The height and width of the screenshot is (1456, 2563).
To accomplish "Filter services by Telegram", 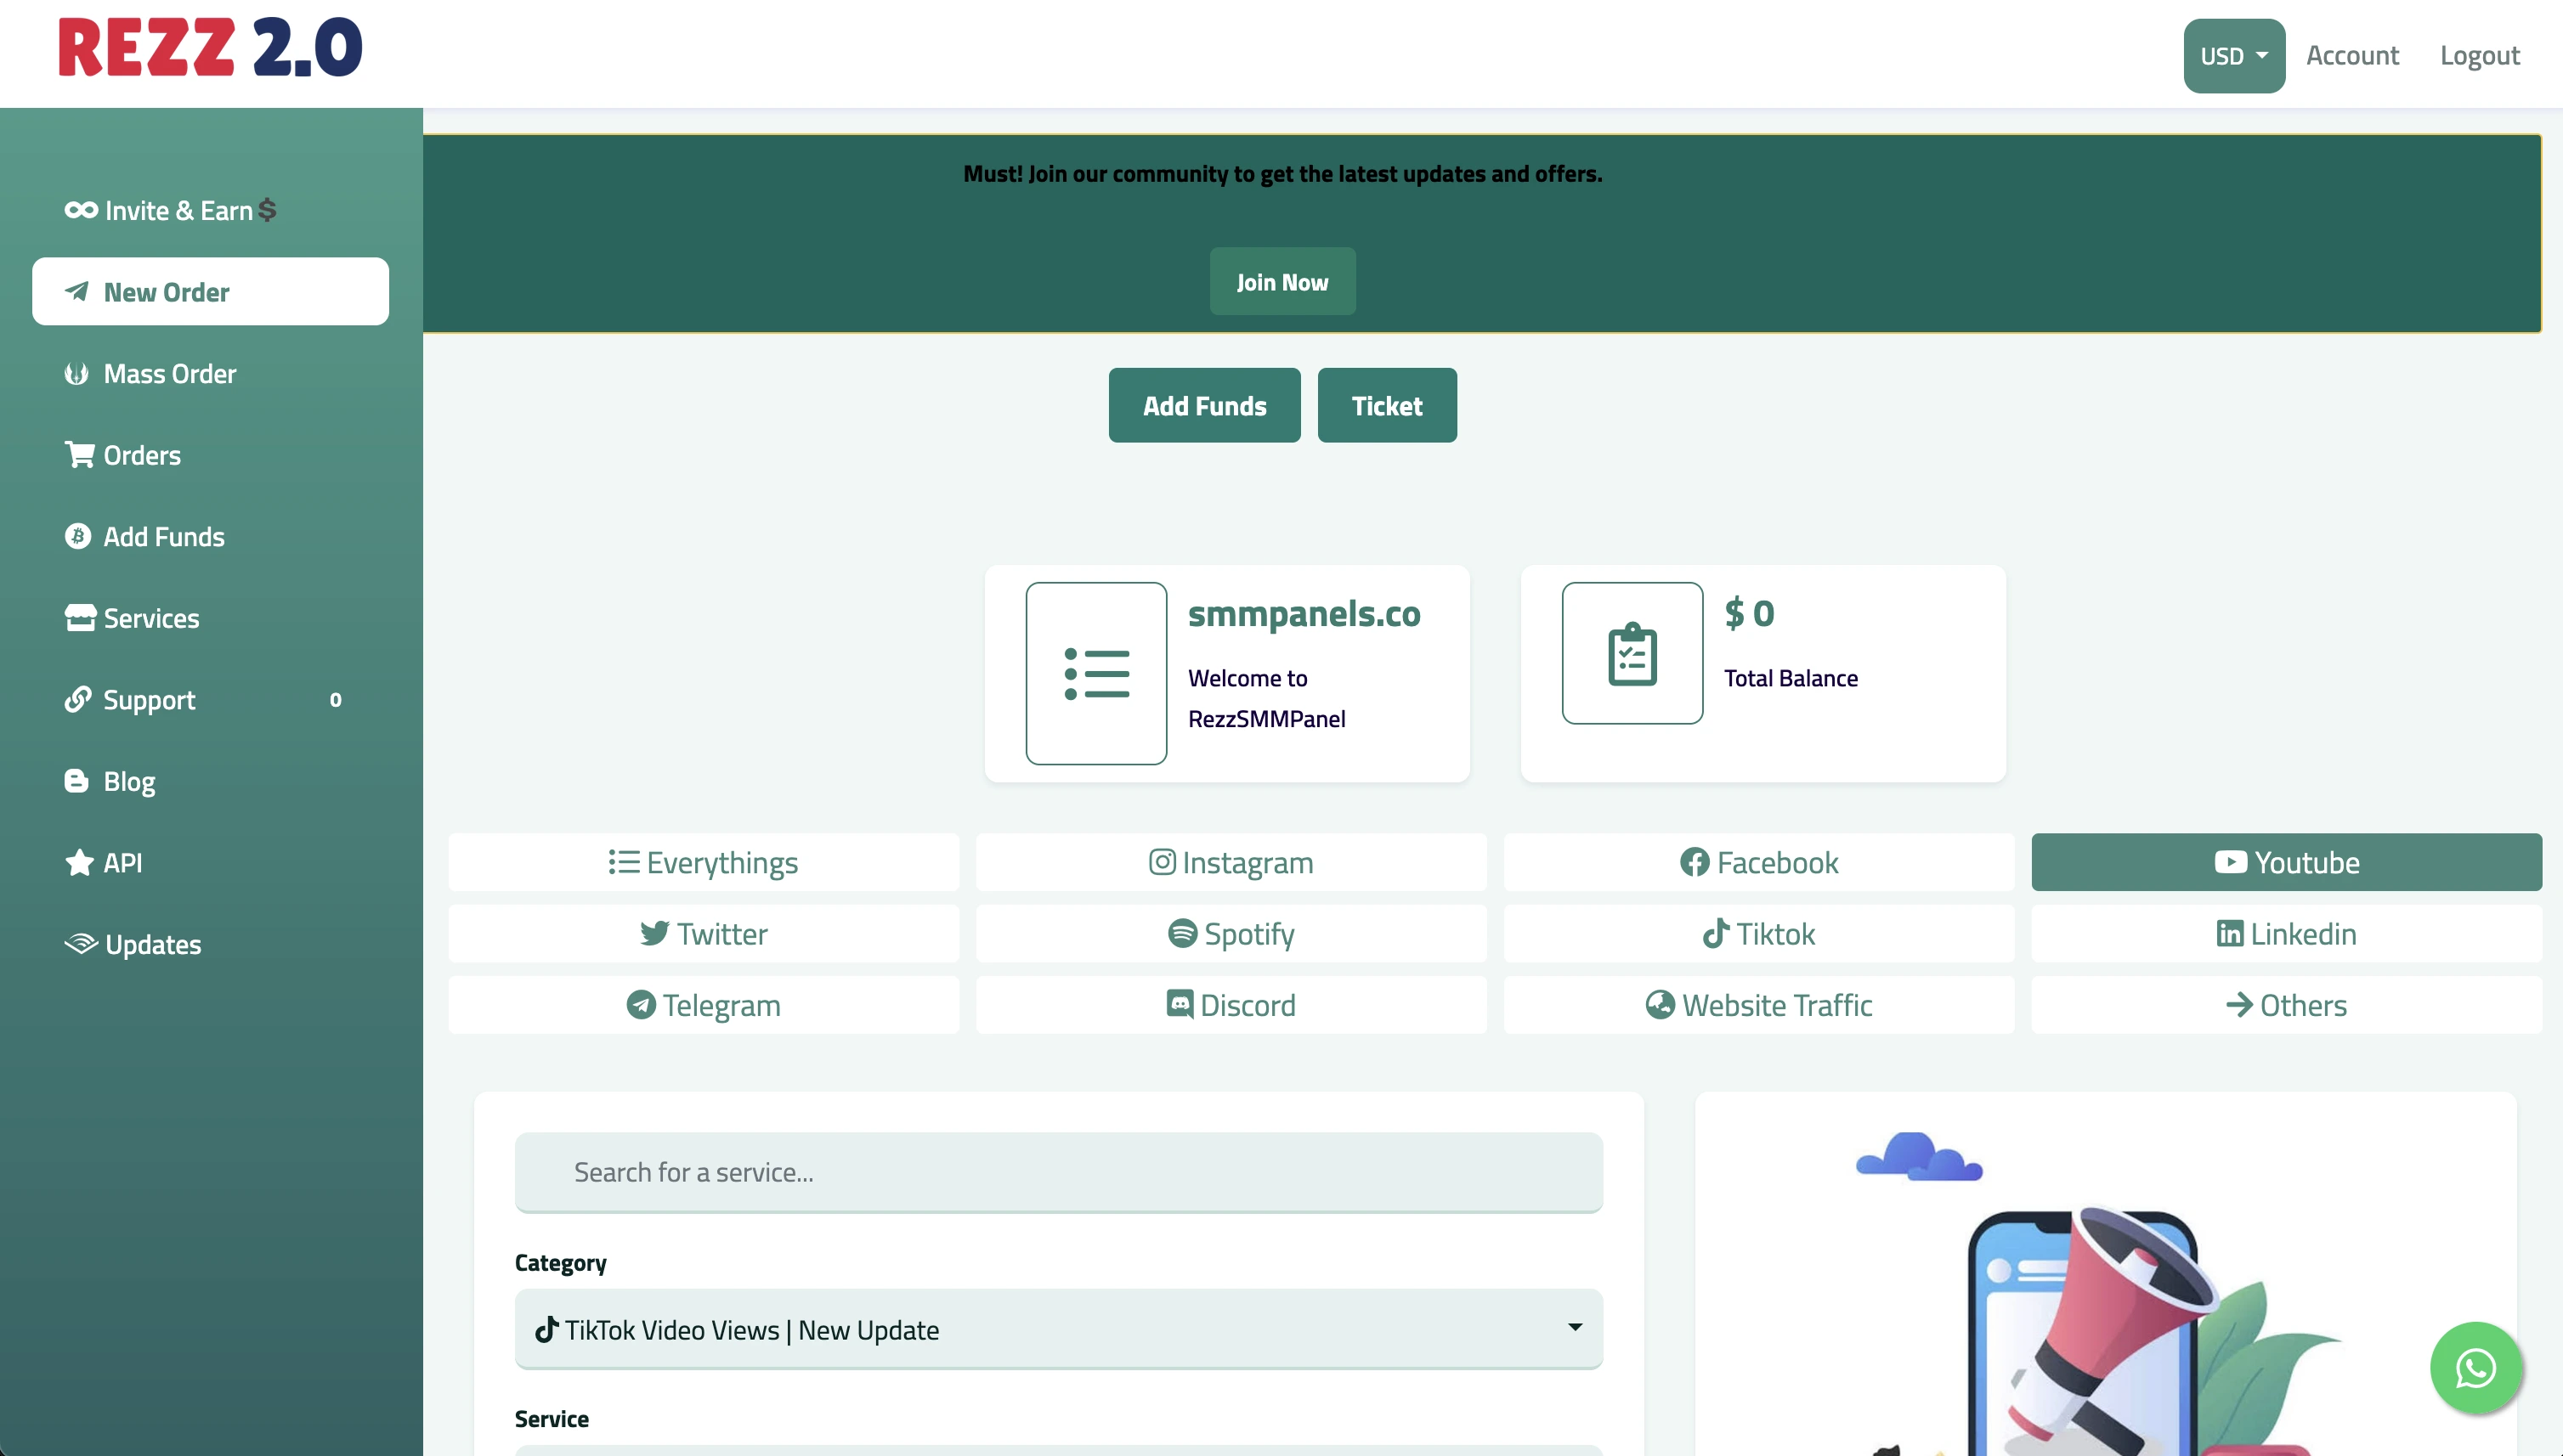I will click(x=704, y=1004).
